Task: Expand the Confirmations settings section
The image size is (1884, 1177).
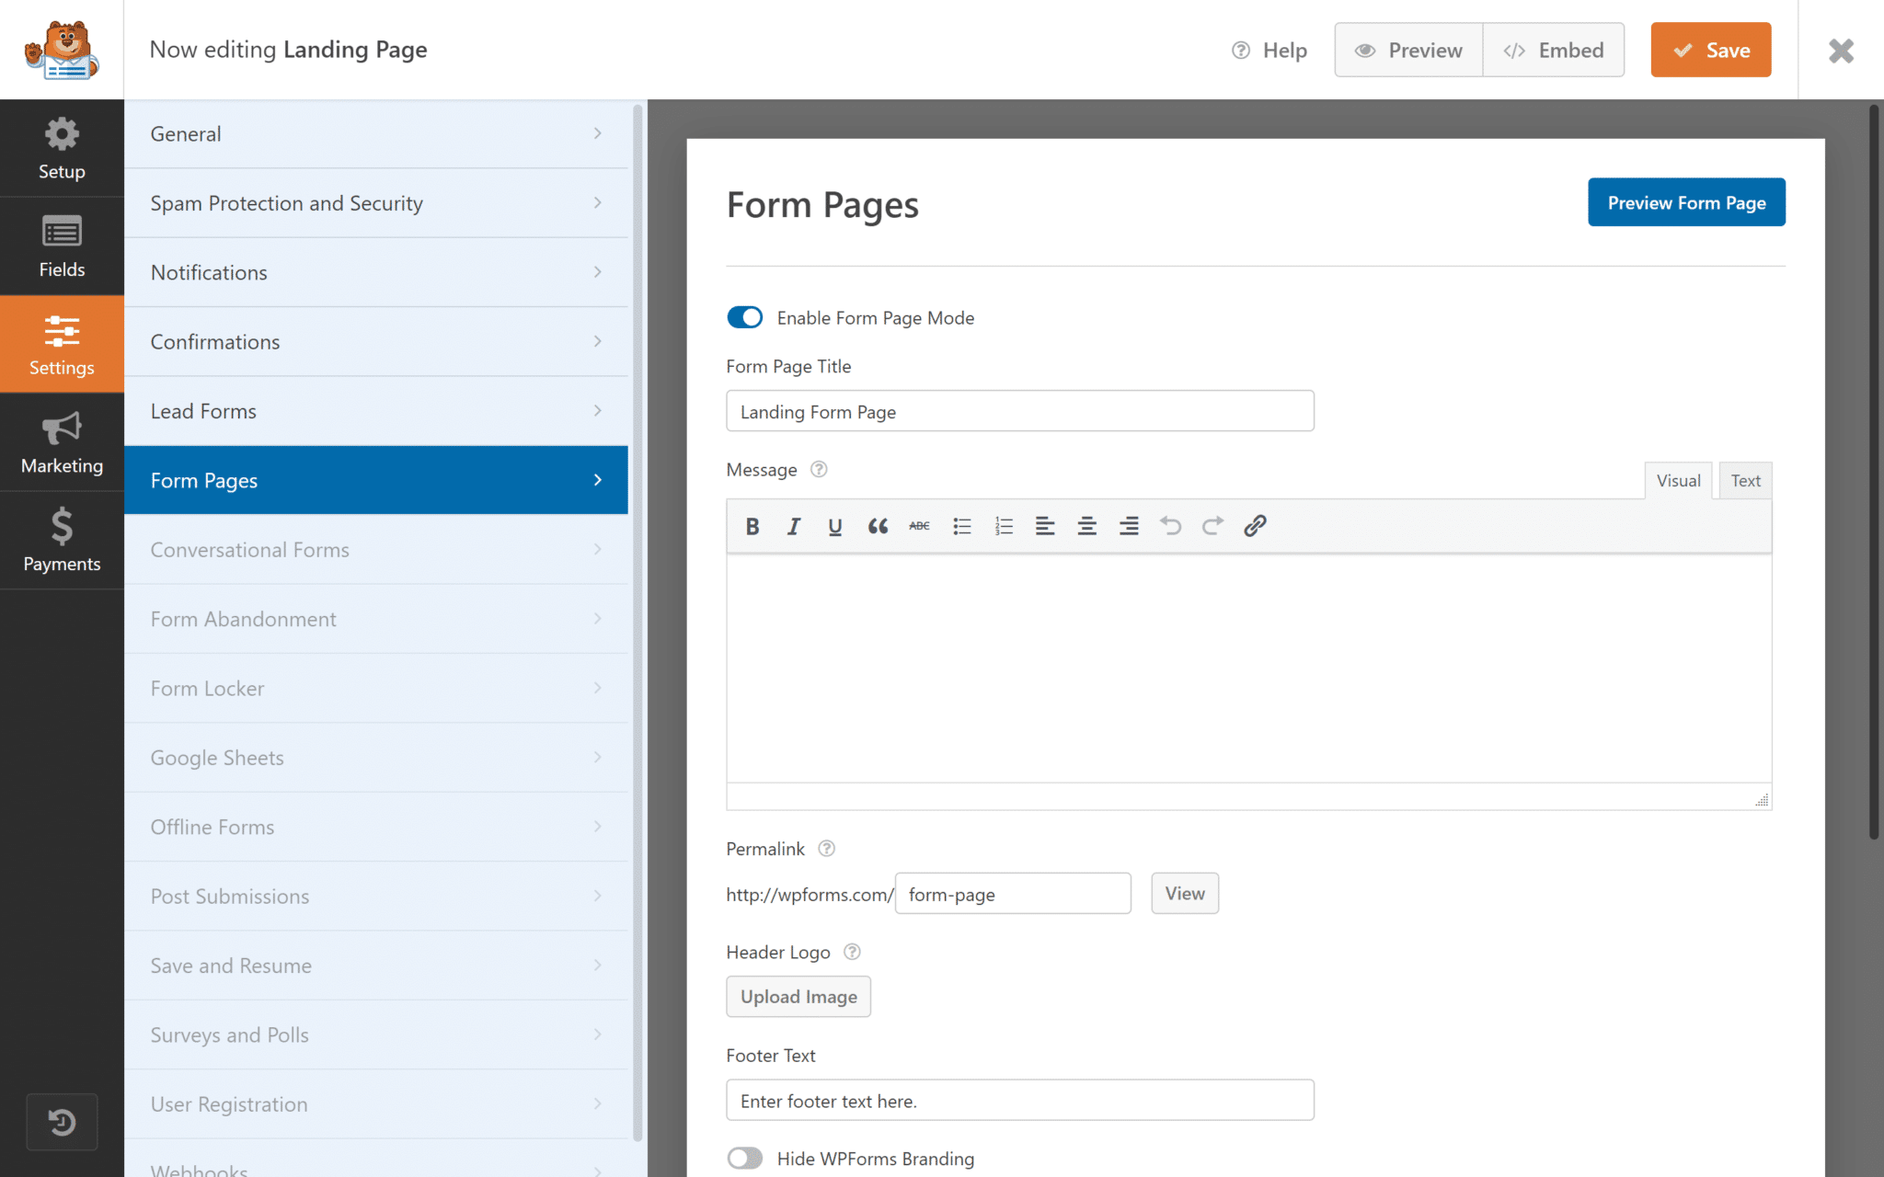Action: (x=376, y=341)
